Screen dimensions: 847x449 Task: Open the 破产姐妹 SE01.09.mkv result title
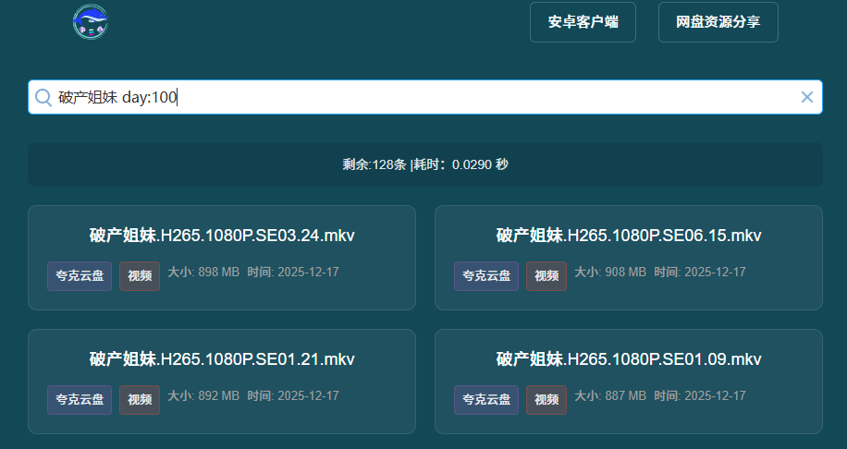[x=629, y=359]
